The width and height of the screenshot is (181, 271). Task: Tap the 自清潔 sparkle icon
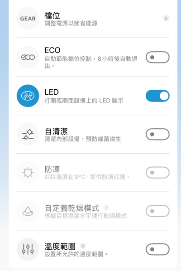[28, 134]
